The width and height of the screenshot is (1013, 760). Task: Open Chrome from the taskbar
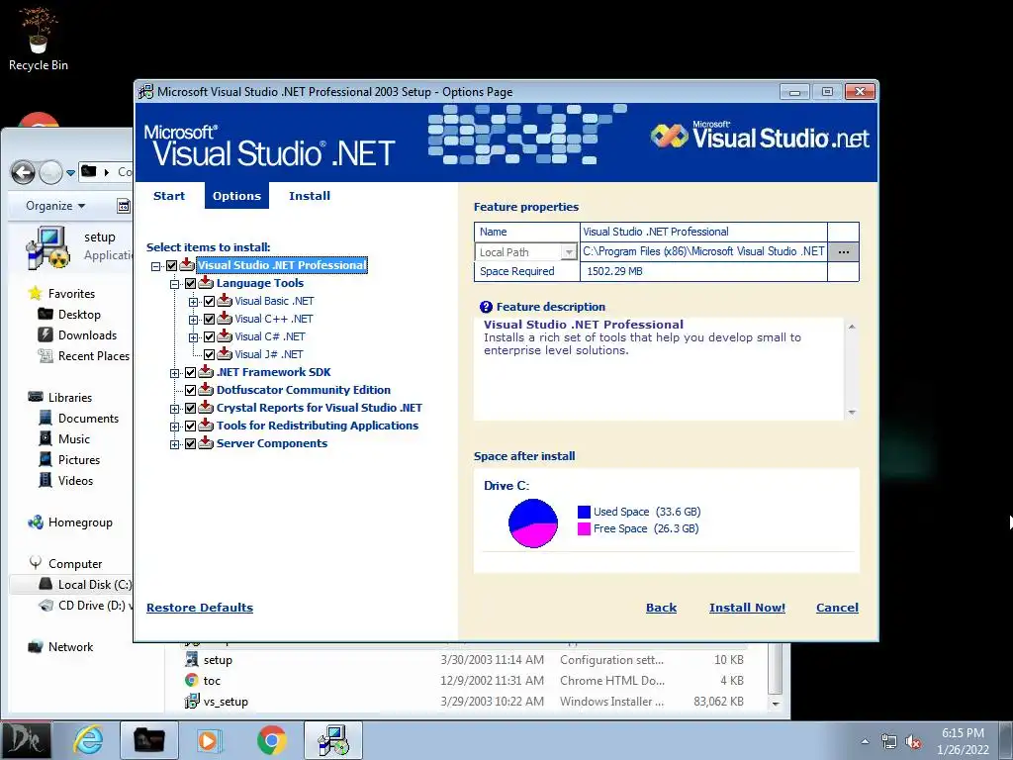click(x=272, y=740)
